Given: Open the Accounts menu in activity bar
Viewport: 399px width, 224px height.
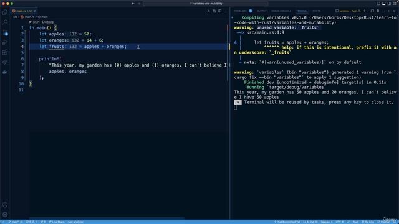Looking at the screenshot, I should click(5, 205).
